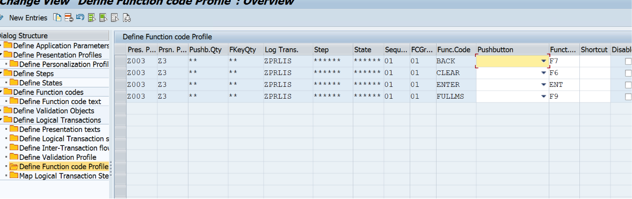This screenshot has height=199, width=632.
Task: Click the Delete row toolbar icon
Action: 69,18
